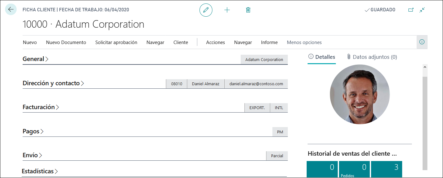Viewport: 443px width, 178px height.
Task: Switch to Datos adjuntos (0) tab
Action: point(372,57)
